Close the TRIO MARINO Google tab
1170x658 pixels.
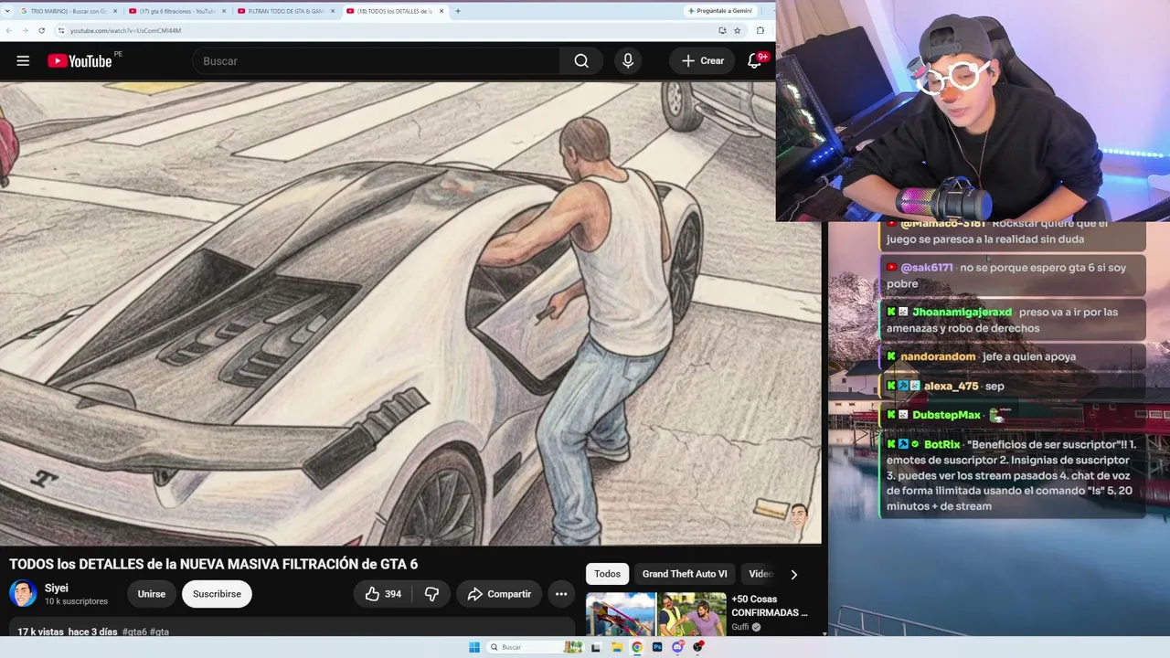115,11
